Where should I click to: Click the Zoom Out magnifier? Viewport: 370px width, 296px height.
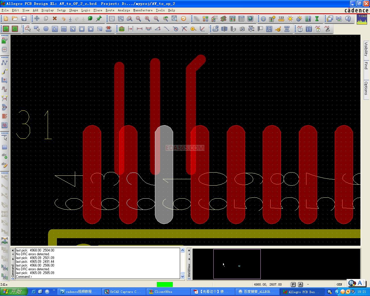click(x=156, y=19)
